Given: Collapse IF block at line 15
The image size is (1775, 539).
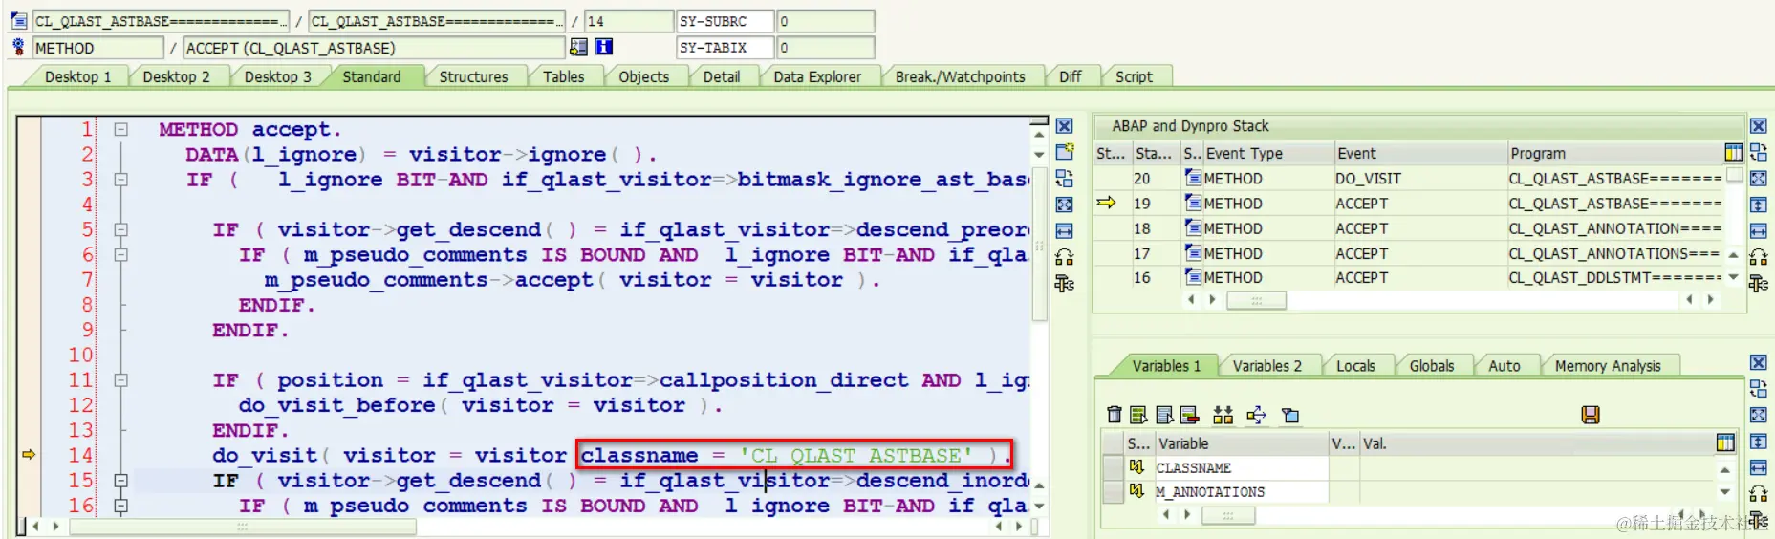Looking at the screenshot, I should coord(121,480).
